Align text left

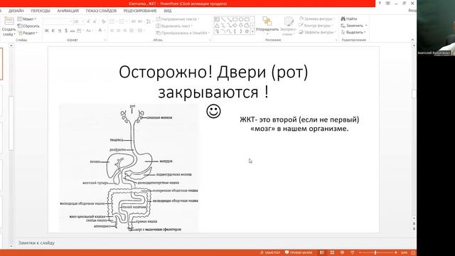(112, 31)
